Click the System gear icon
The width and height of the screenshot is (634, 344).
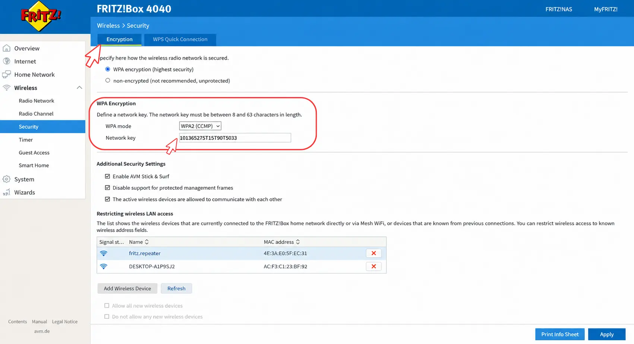pyautogui.click(x=6, y=179)
